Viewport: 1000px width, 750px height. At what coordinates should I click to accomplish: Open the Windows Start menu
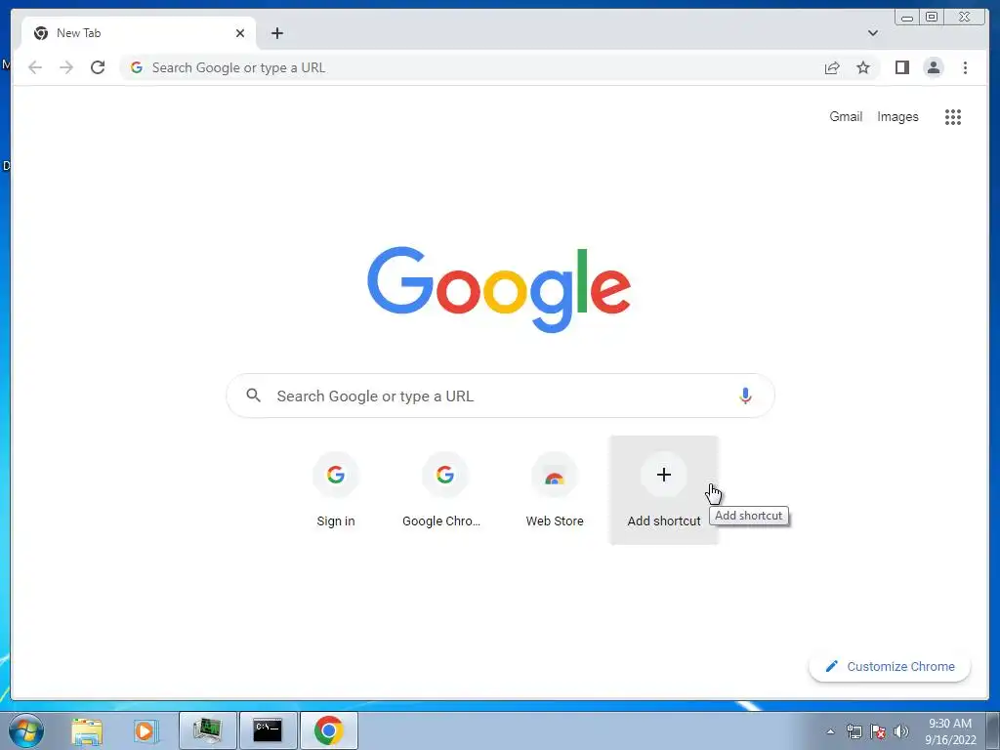pos(25,730)
